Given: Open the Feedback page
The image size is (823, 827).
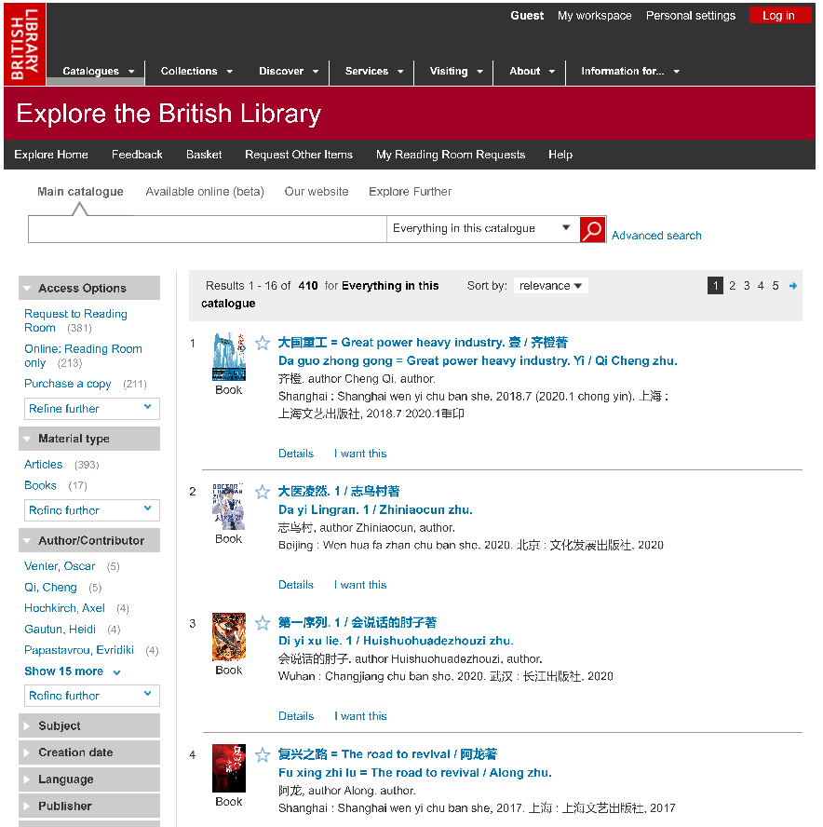Looking at the screenshot, I should tap(137, 155).
